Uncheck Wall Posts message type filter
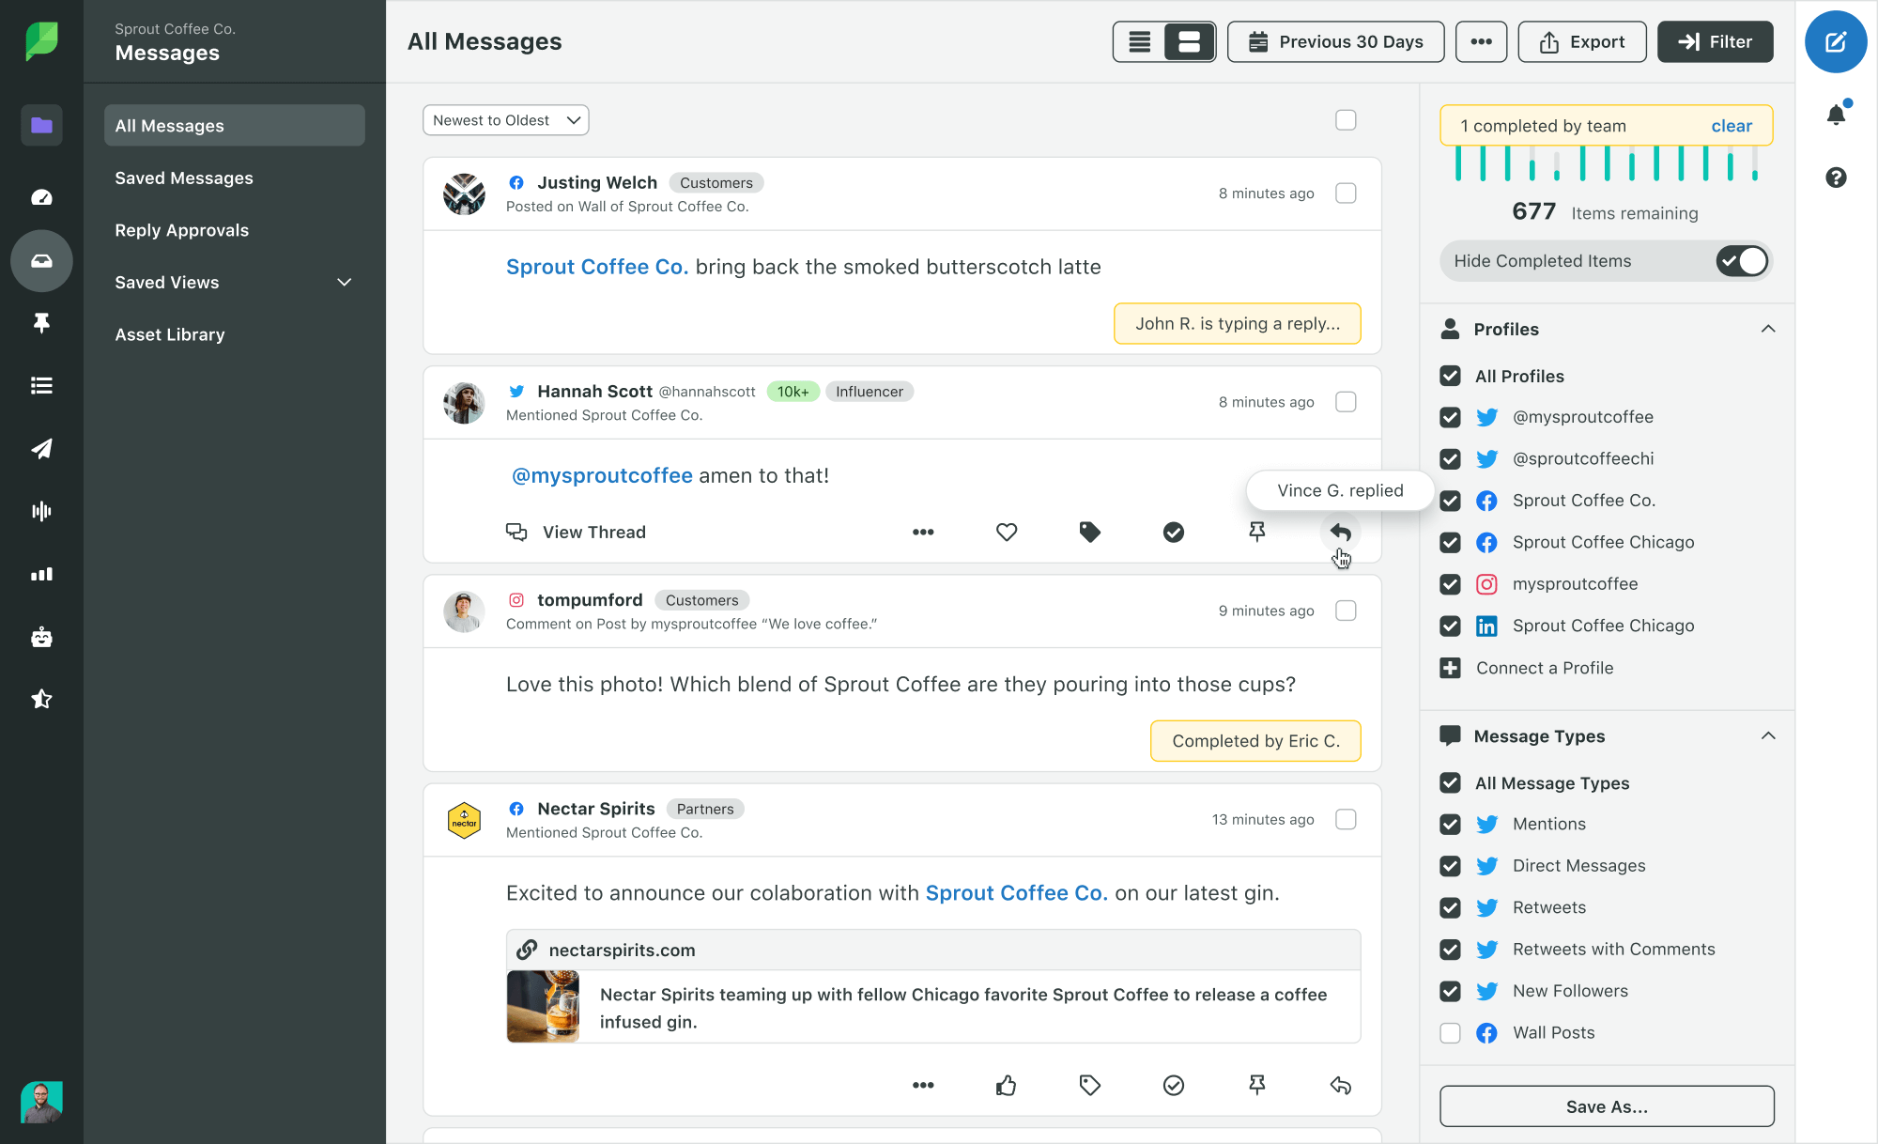1878x1144 pixels. click(1450, 1031)
